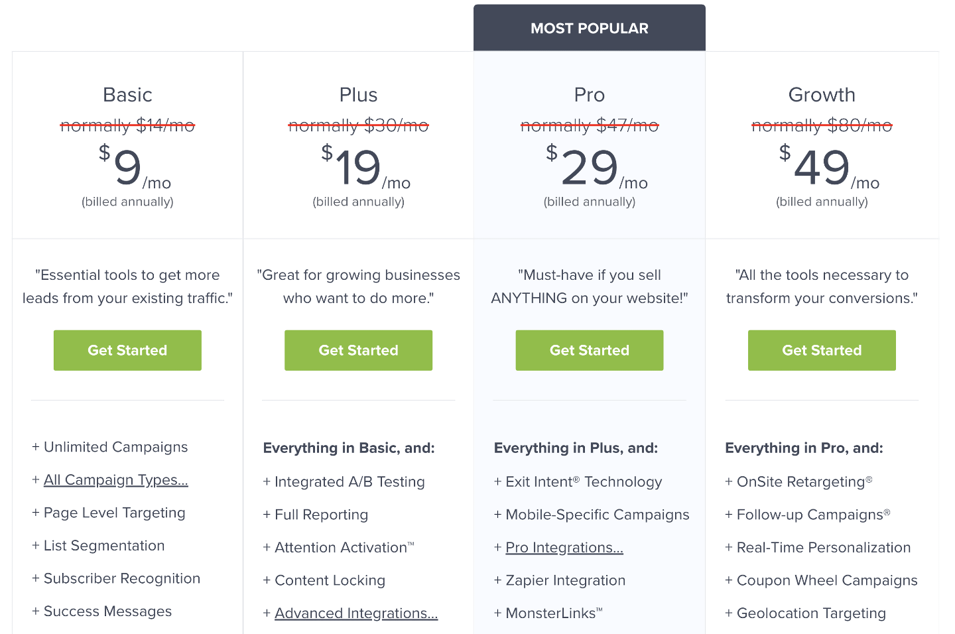Open the Pro Integrations link
The height and width of the screenshot is (634, 955).
(x=564, y=548)
